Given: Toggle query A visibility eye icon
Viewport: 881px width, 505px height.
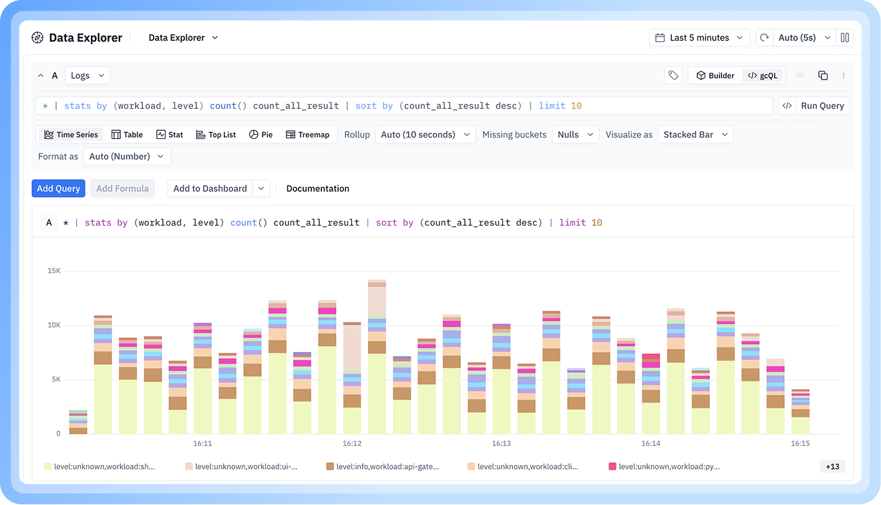Looking at the screenshot, I should point(800,75).
